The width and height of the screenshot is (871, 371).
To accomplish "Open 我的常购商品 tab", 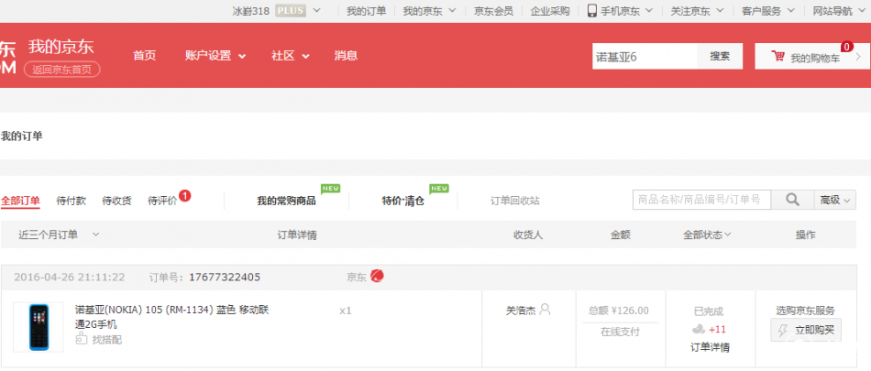I will coord(286,201).
